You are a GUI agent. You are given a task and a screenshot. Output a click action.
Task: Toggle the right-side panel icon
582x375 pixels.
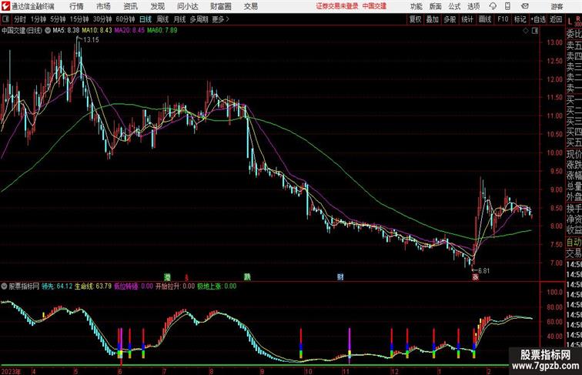(x=535, y=31)
